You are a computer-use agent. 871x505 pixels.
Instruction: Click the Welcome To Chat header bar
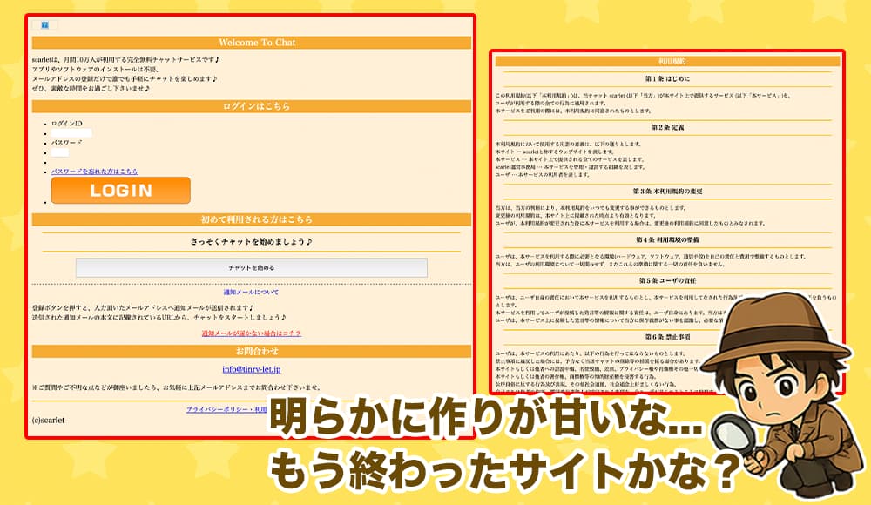click(x=251, y=43)
